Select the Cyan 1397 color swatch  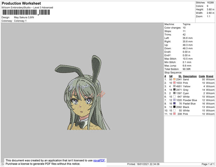[x=174, y=93]
